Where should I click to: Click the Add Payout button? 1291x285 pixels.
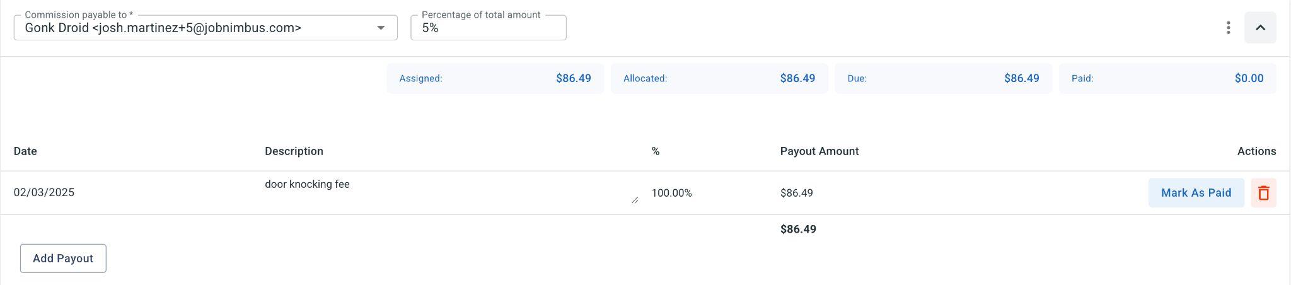click(63, 259)
